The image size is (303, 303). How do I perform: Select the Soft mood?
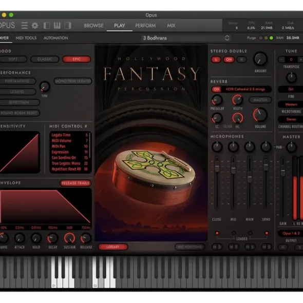13,59
